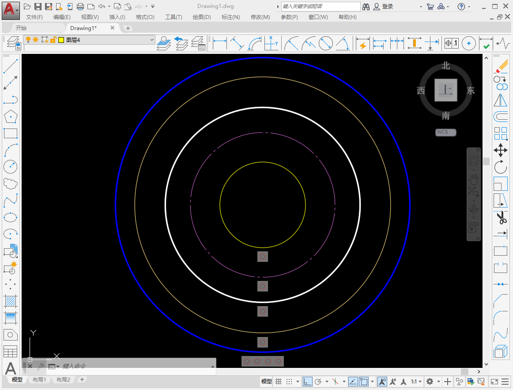The width and height of the screenshot is (513, 390).
Task: Click the keyword search input field
Action: tap(321, 7)
